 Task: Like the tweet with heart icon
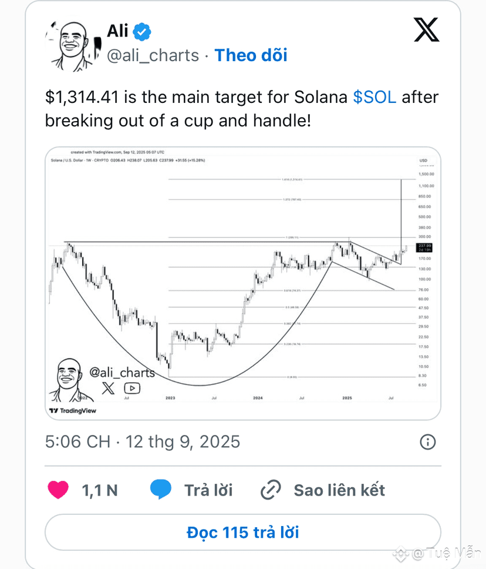pos(58,490)
